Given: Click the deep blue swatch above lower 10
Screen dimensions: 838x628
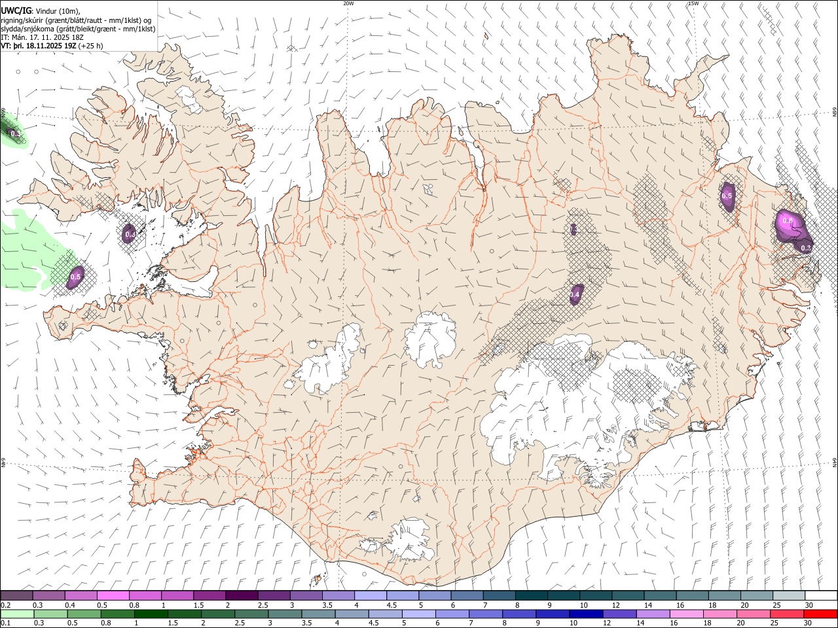Looking at the screenshot, I should click(585, 614).
